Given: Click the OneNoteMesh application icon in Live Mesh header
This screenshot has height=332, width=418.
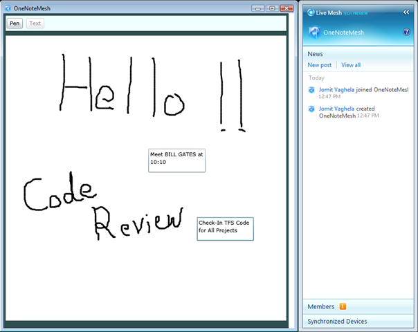Looking at the screenshot, I should 314,32.
